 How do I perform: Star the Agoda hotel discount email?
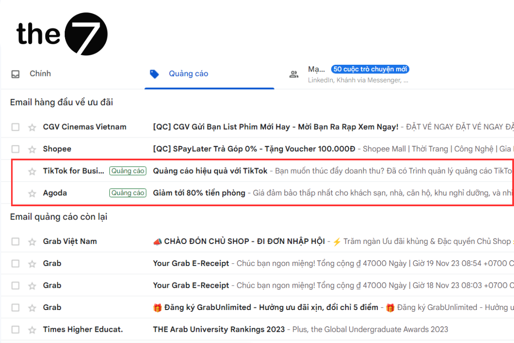(32, 193)
